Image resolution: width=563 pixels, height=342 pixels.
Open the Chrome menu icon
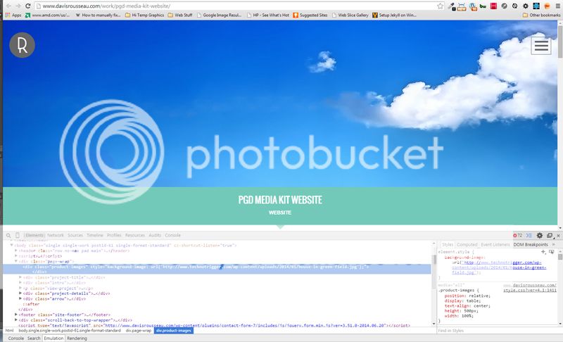[x=557, y=6]
